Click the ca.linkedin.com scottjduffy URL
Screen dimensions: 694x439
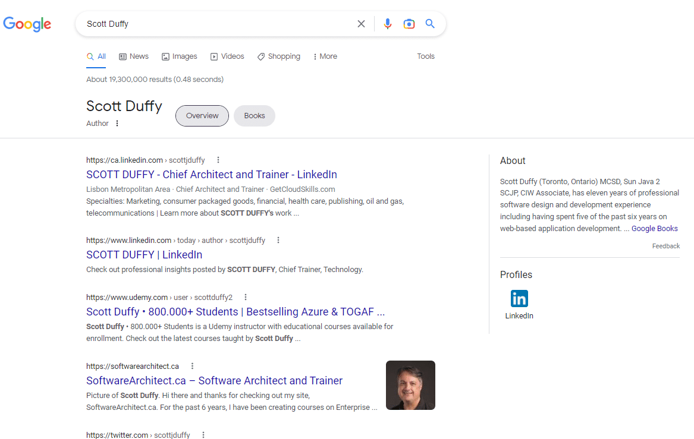tap(146, 160)
